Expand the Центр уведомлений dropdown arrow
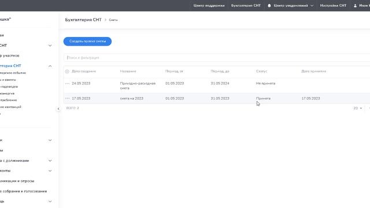This screenshot has width=370, height=208. [312, 5]
